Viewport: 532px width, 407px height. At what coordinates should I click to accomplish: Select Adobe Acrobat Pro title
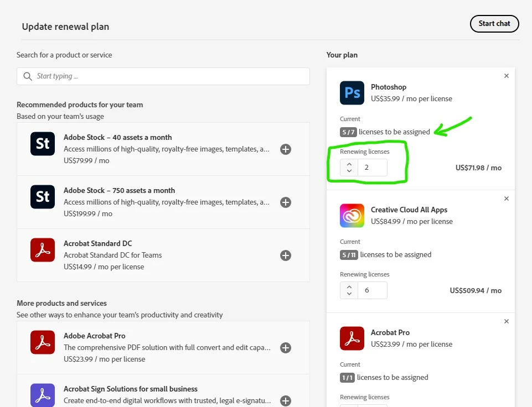94,336
